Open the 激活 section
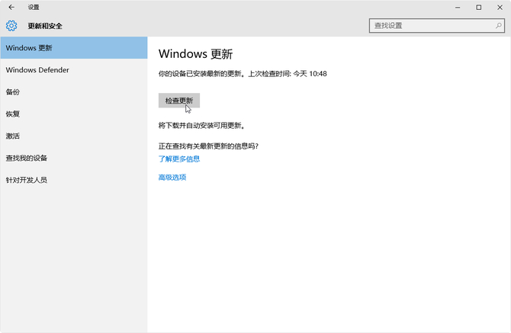The height and width of the screenshot is (333, 511). [74, 136]
